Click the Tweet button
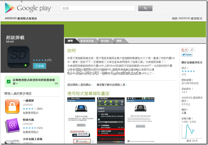The width and height of the screenshot is (208, 145). click(187, 55)
